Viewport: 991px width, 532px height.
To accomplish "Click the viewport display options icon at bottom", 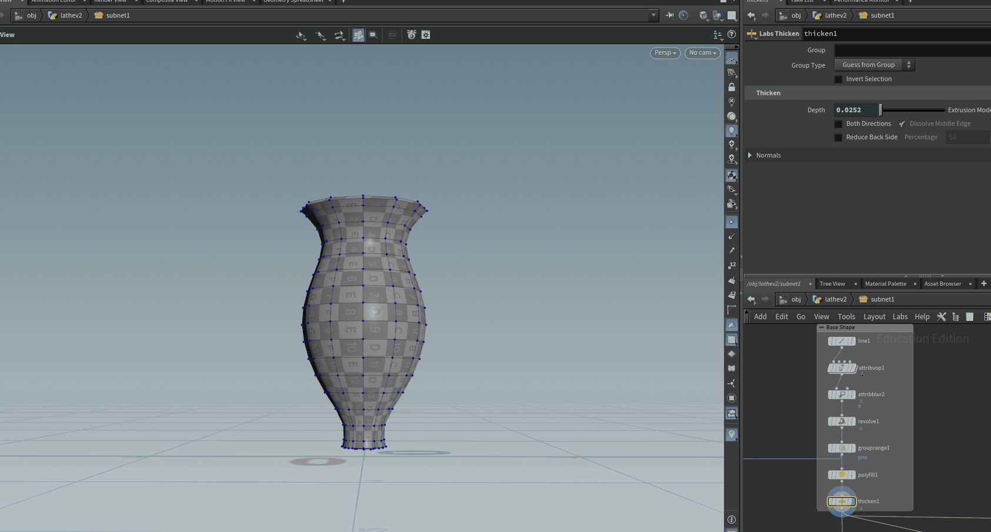I will click(x=732, y=434).
